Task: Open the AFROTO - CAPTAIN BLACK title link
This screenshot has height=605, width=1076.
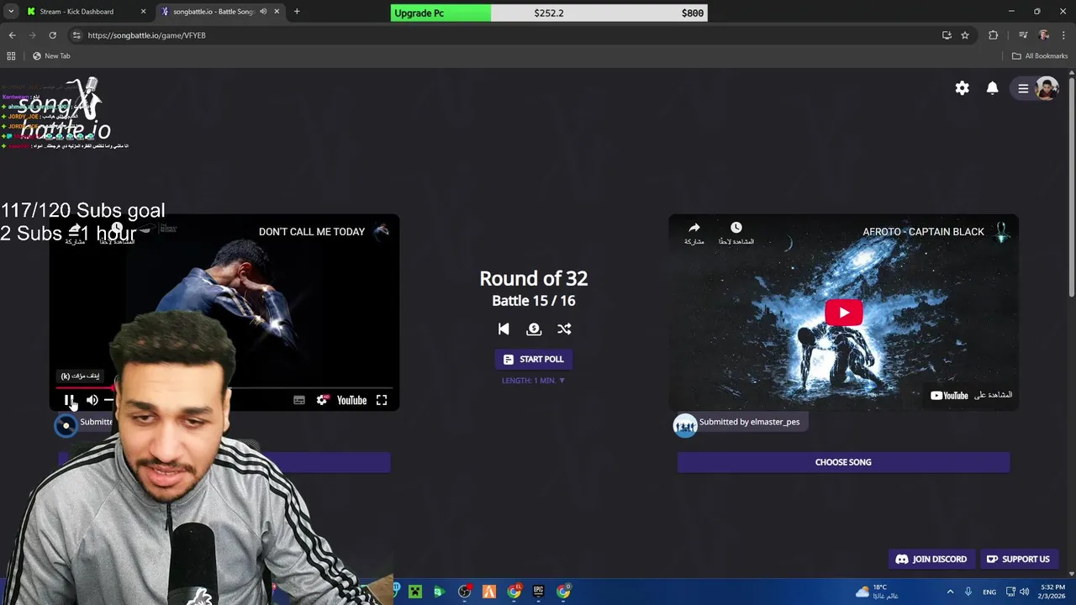Action: click(x=923, y=232)
